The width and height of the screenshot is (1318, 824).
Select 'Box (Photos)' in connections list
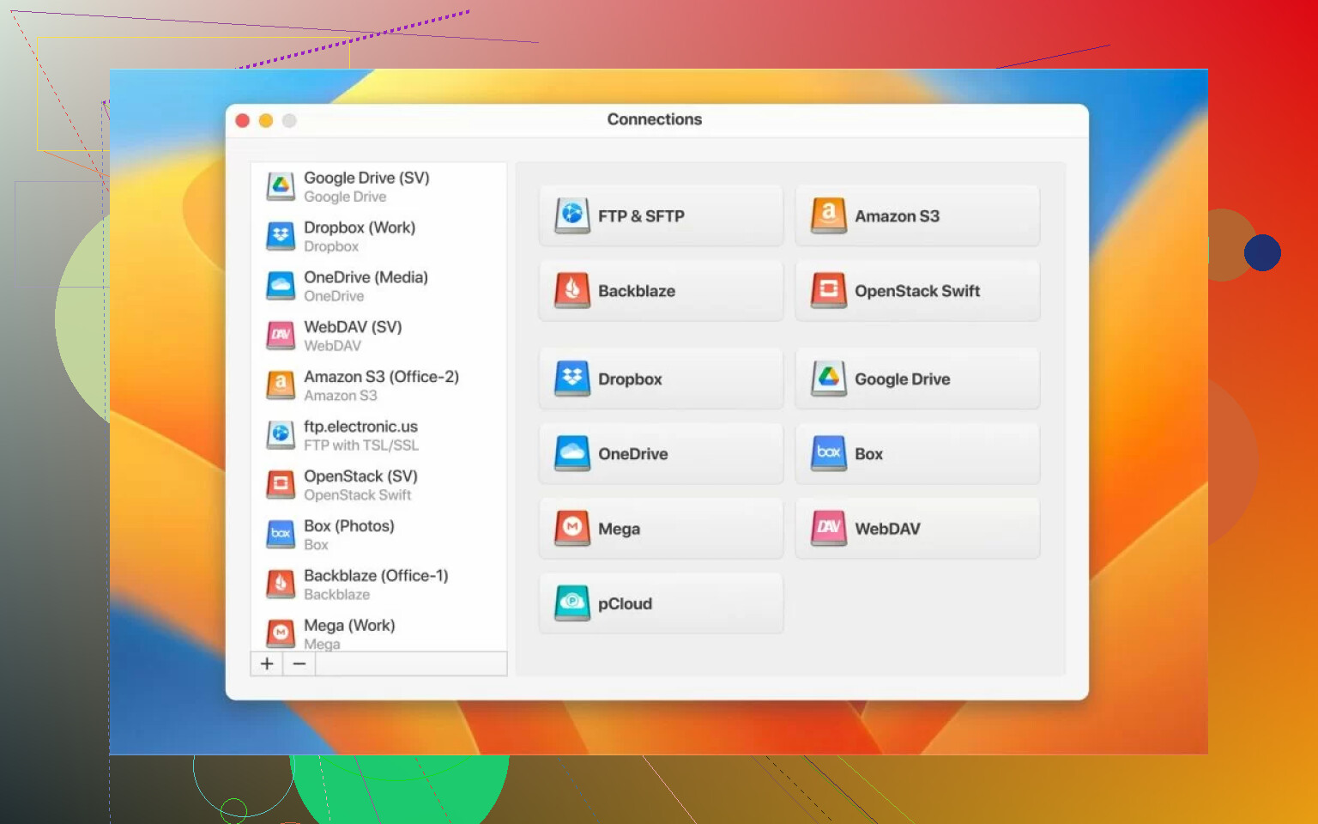point(378,535)
